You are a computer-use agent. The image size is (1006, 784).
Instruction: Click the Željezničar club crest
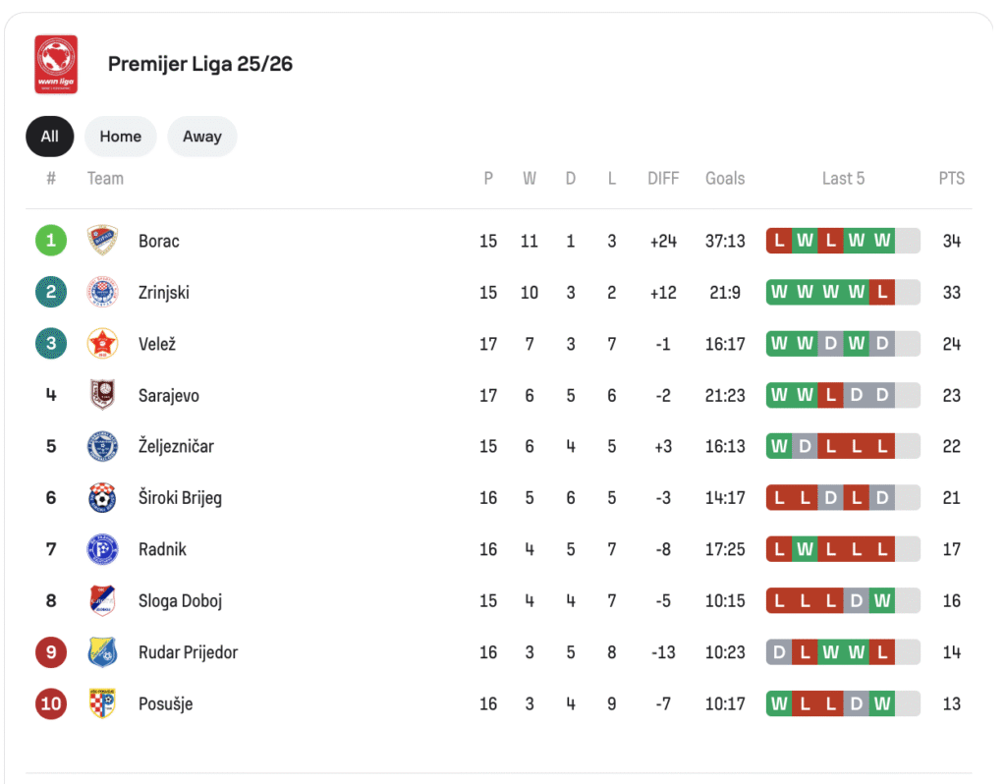click(102, 446)
